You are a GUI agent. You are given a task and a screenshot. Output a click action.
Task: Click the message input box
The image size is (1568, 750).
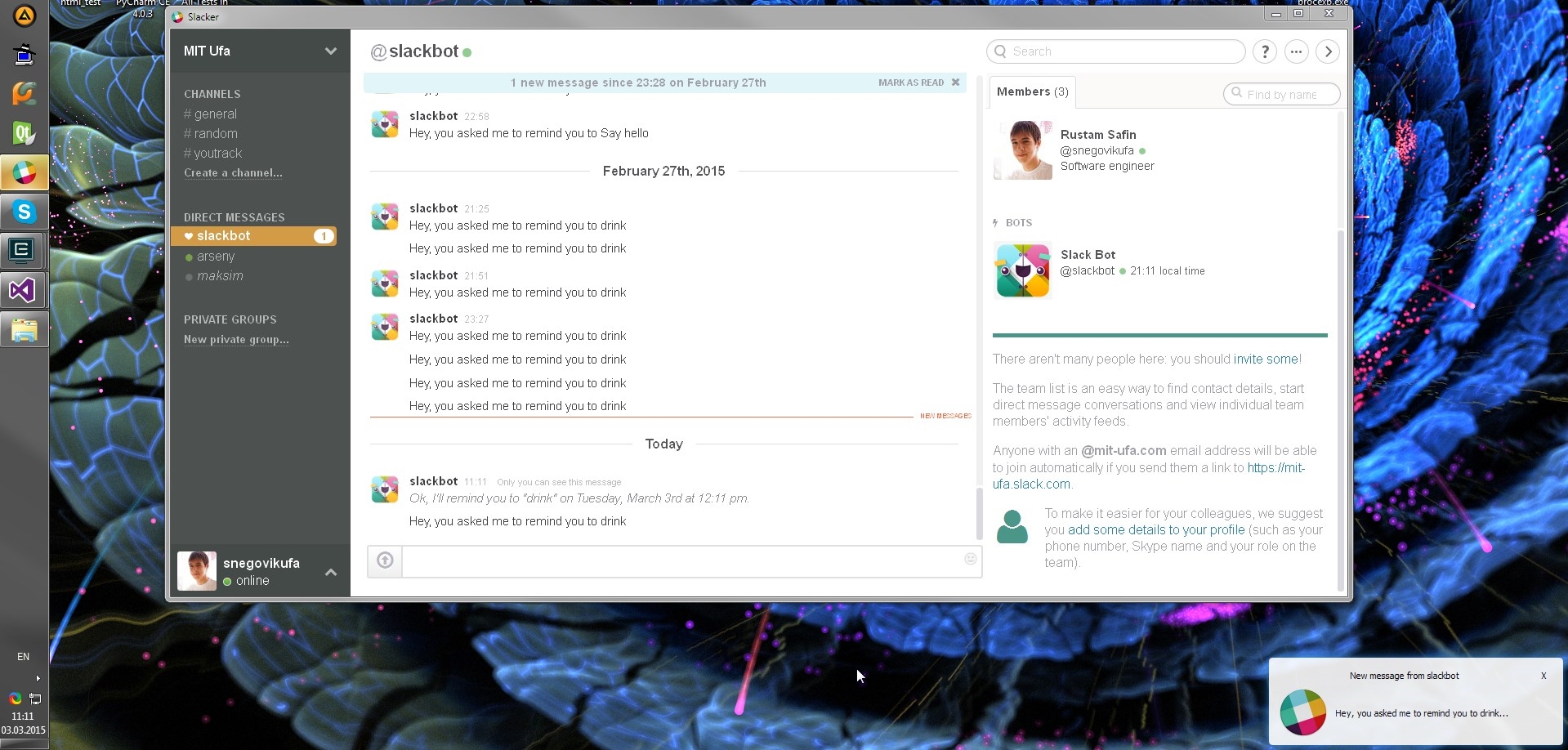click(691, 561)
